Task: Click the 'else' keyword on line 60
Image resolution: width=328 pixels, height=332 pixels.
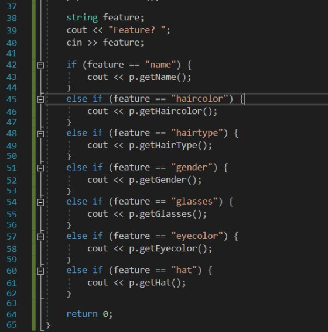Action: click(x=77, y=270)
